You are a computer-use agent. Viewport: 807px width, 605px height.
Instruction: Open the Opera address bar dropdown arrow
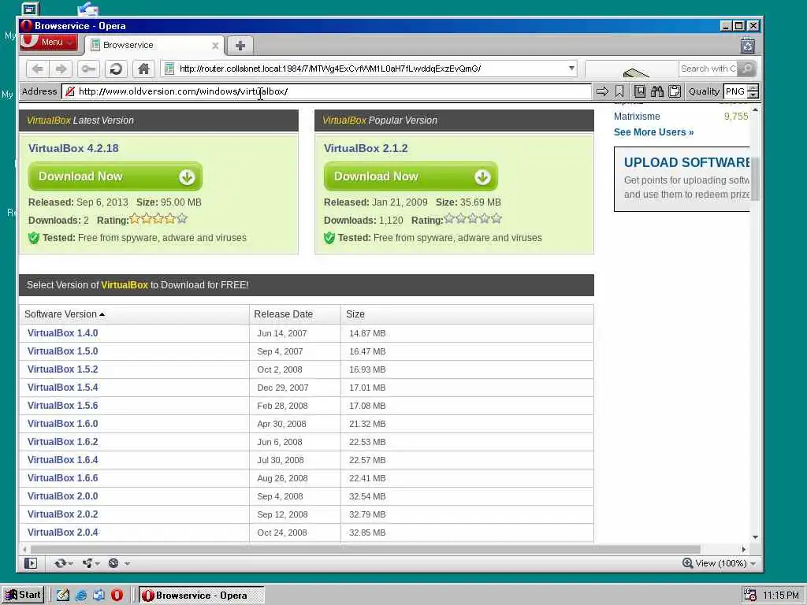(x=571, y=69)
